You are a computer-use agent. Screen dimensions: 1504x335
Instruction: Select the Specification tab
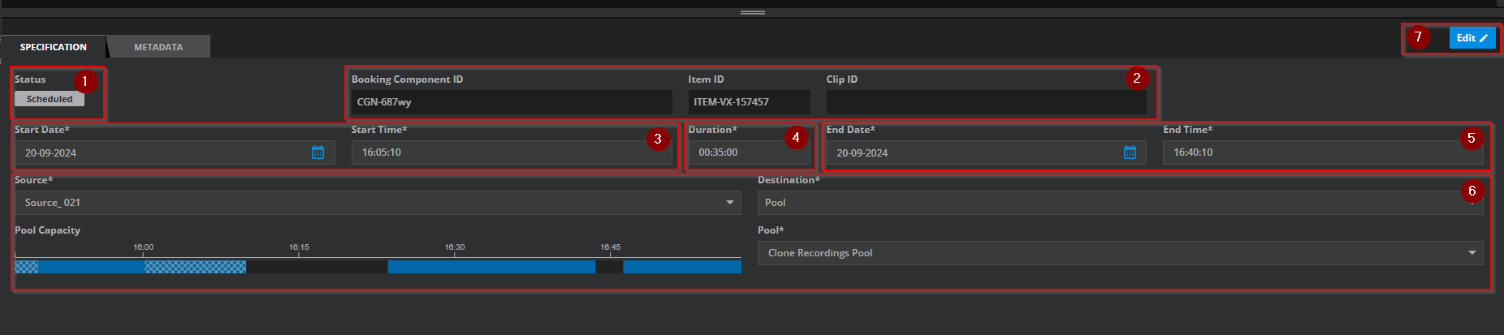tap(54, 47)
